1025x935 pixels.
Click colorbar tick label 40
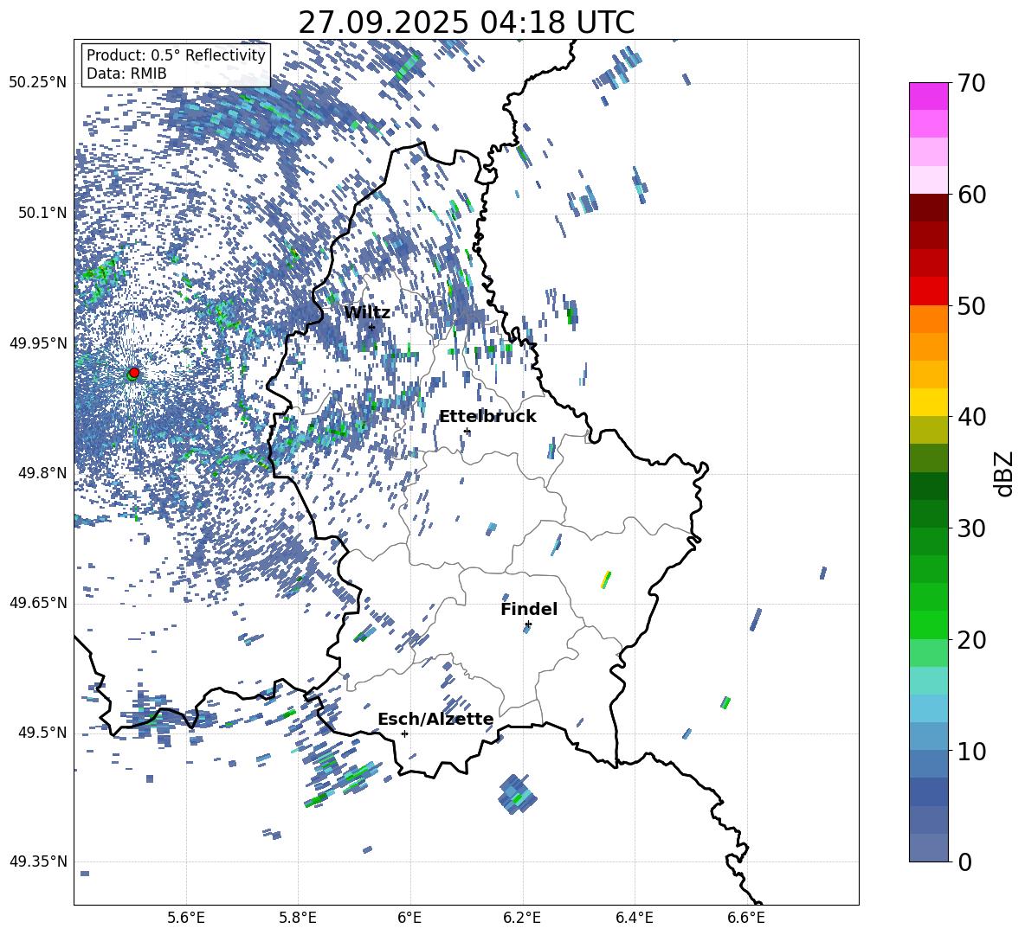pyautogui.click(x=971, y=417)
